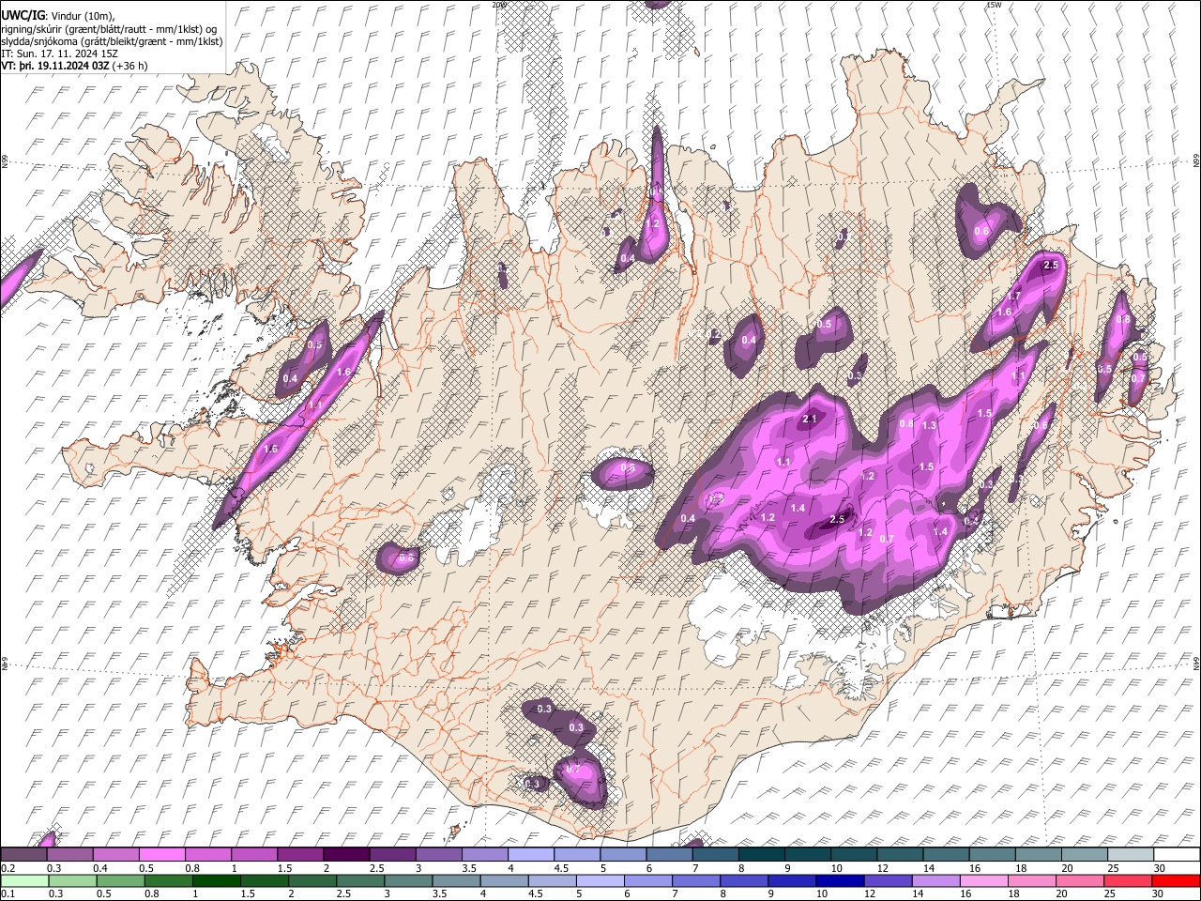Viewport: 1201px width, 901px height.
Task: Pick the very dark purple 2 swatch in the snow legend
Action: pos(346,855)
